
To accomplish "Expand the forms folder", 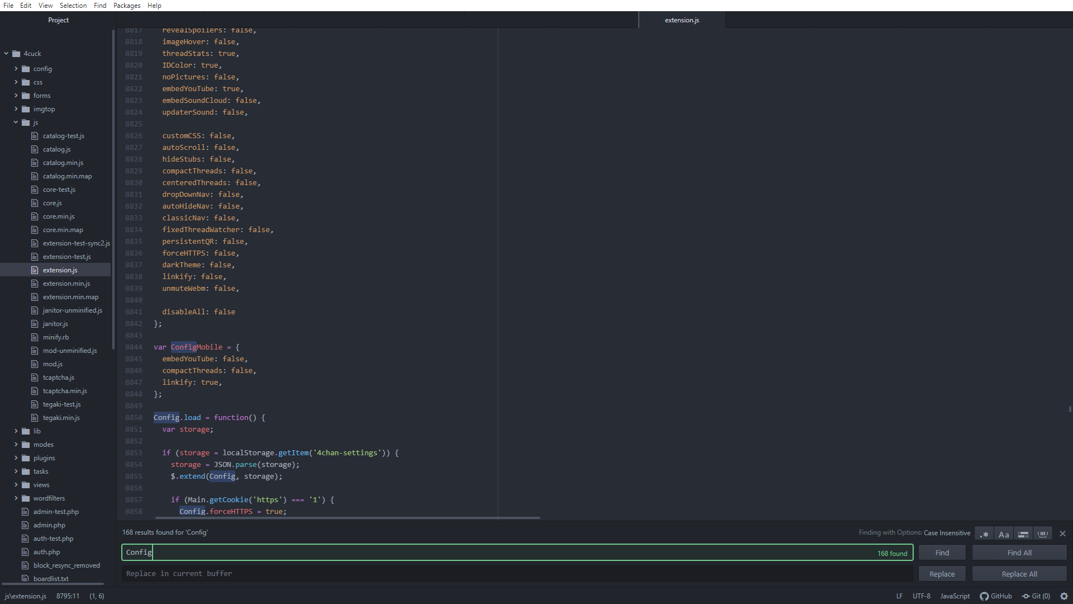I will [16, 96].
